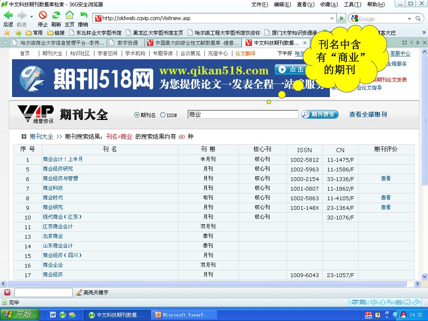Click the green Go arrow beside address bar
The height and width of the screenshot is (321, 428).
pos(341,18)
